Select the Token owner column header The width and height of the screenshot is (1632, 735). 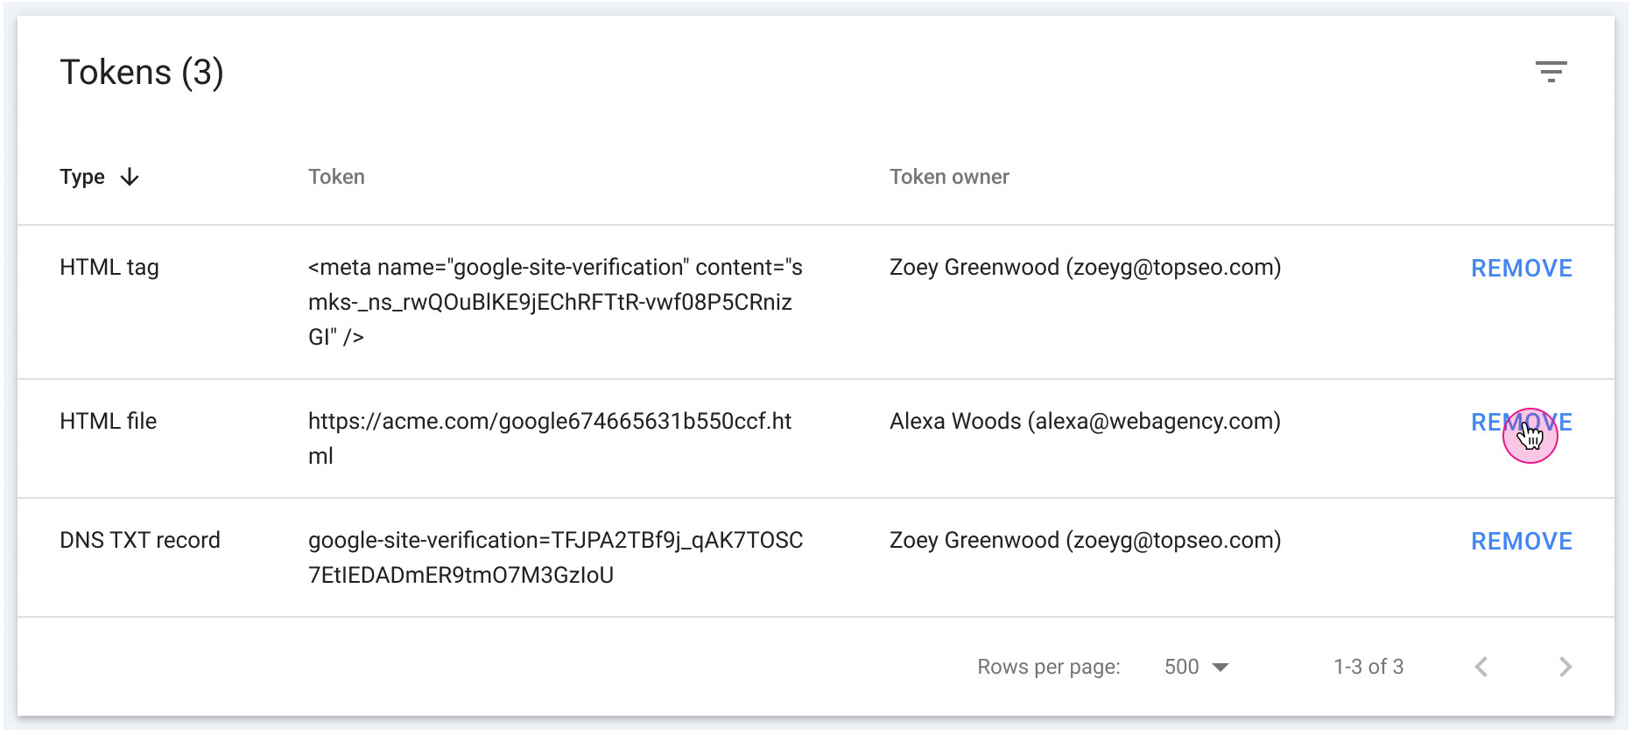[950, 177]
